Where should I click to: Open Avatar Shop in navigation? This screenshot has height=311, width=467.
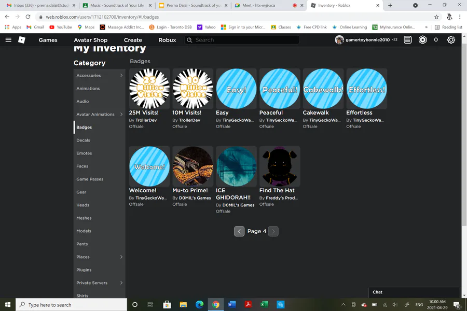click(90, 40)
